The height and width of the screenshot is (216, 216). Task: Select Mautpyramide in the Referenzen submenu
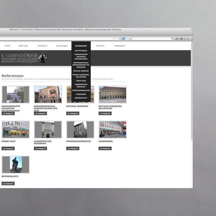point(81,51)
